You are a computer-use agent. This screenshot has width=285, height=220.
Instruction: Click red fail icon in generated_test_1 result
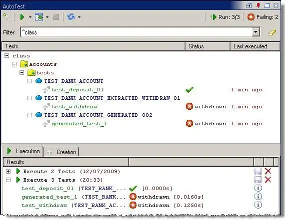coord(132,197)
